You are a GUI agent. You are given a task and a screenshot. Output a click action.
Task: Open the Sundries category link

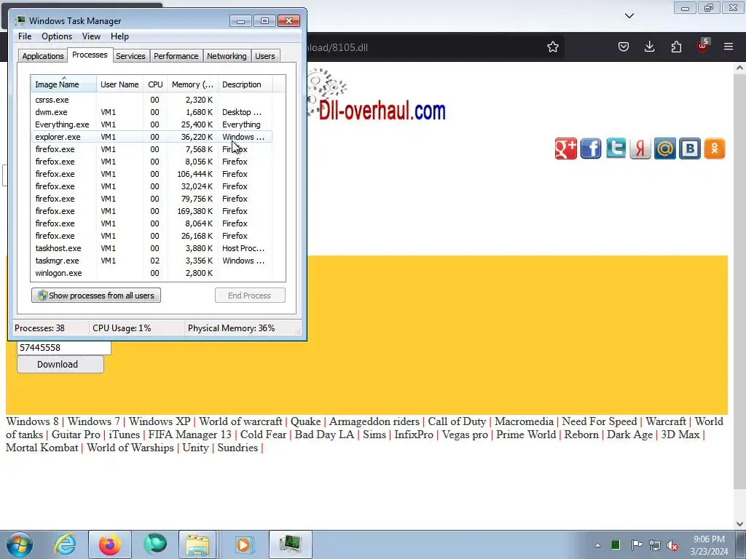click(237, 448)
